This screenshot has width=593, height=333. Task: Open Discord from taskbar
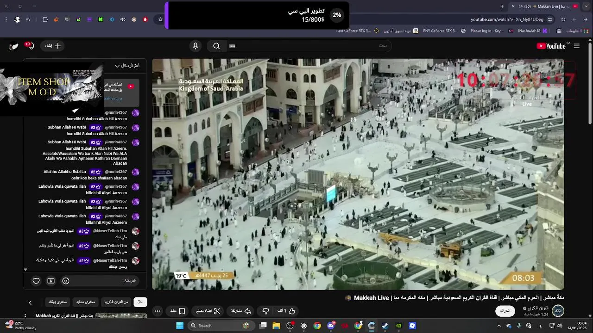[x=331, y=326]
